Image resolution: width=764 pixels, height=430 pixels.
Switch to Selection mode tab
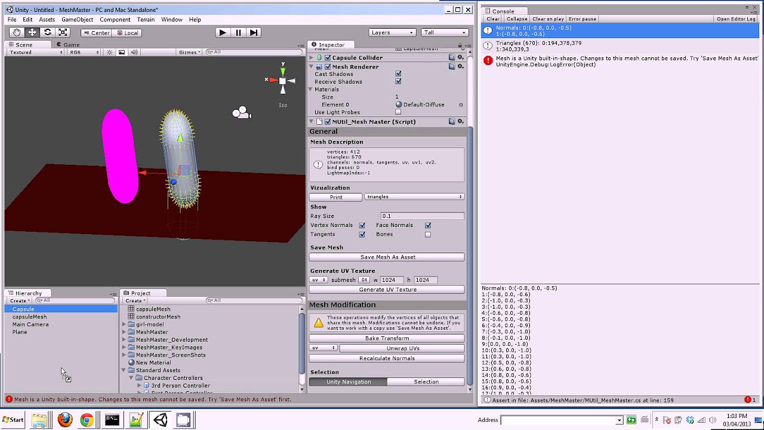coord(426,382)
